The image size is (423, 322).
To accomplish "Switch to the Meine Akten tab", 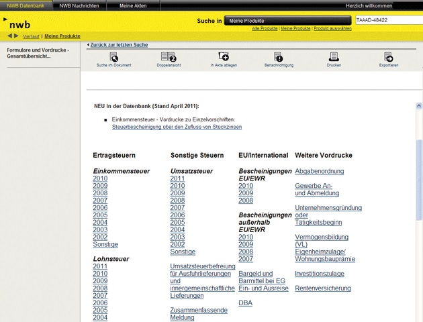I will (132, 5).
